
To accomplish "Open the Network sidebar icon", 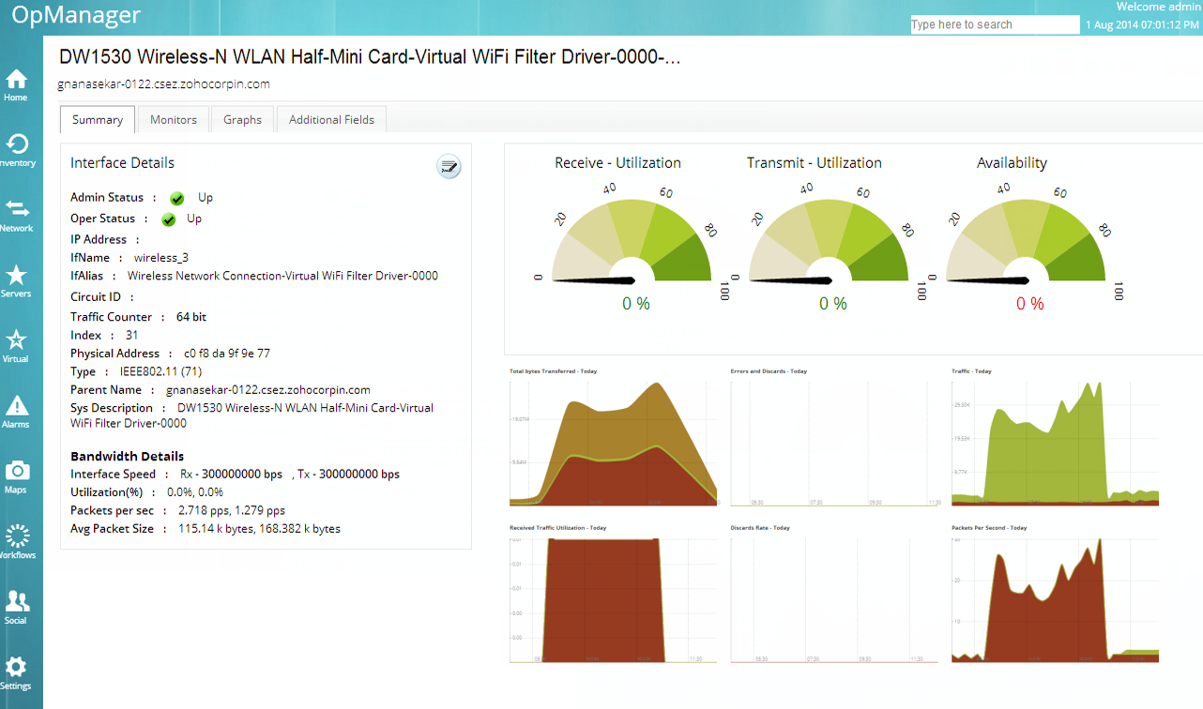I will tap(16, 214).
